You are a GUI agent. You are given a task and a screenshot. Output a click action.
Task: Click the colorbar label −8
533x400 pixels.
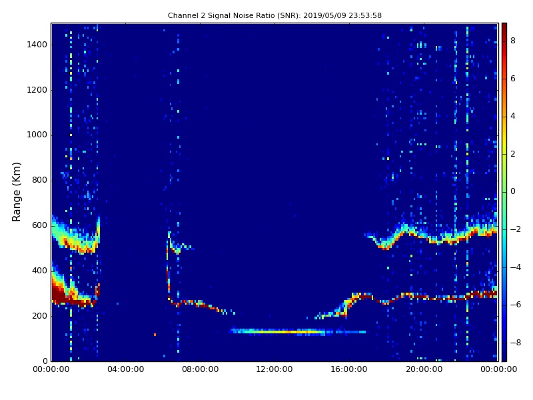coord(516,343)
